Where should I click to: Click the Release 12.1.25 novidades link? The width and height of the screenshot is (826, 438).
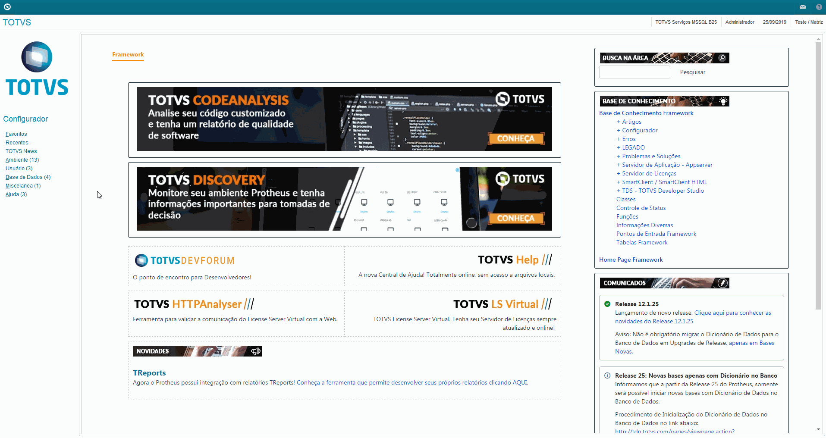coord(693,317)
